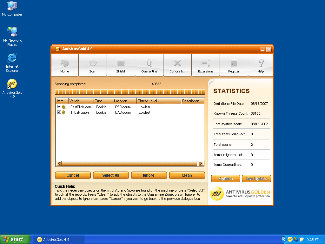Click the Register toolbar icon
This screenshot has width=325, height=244.
coord(234,64)
